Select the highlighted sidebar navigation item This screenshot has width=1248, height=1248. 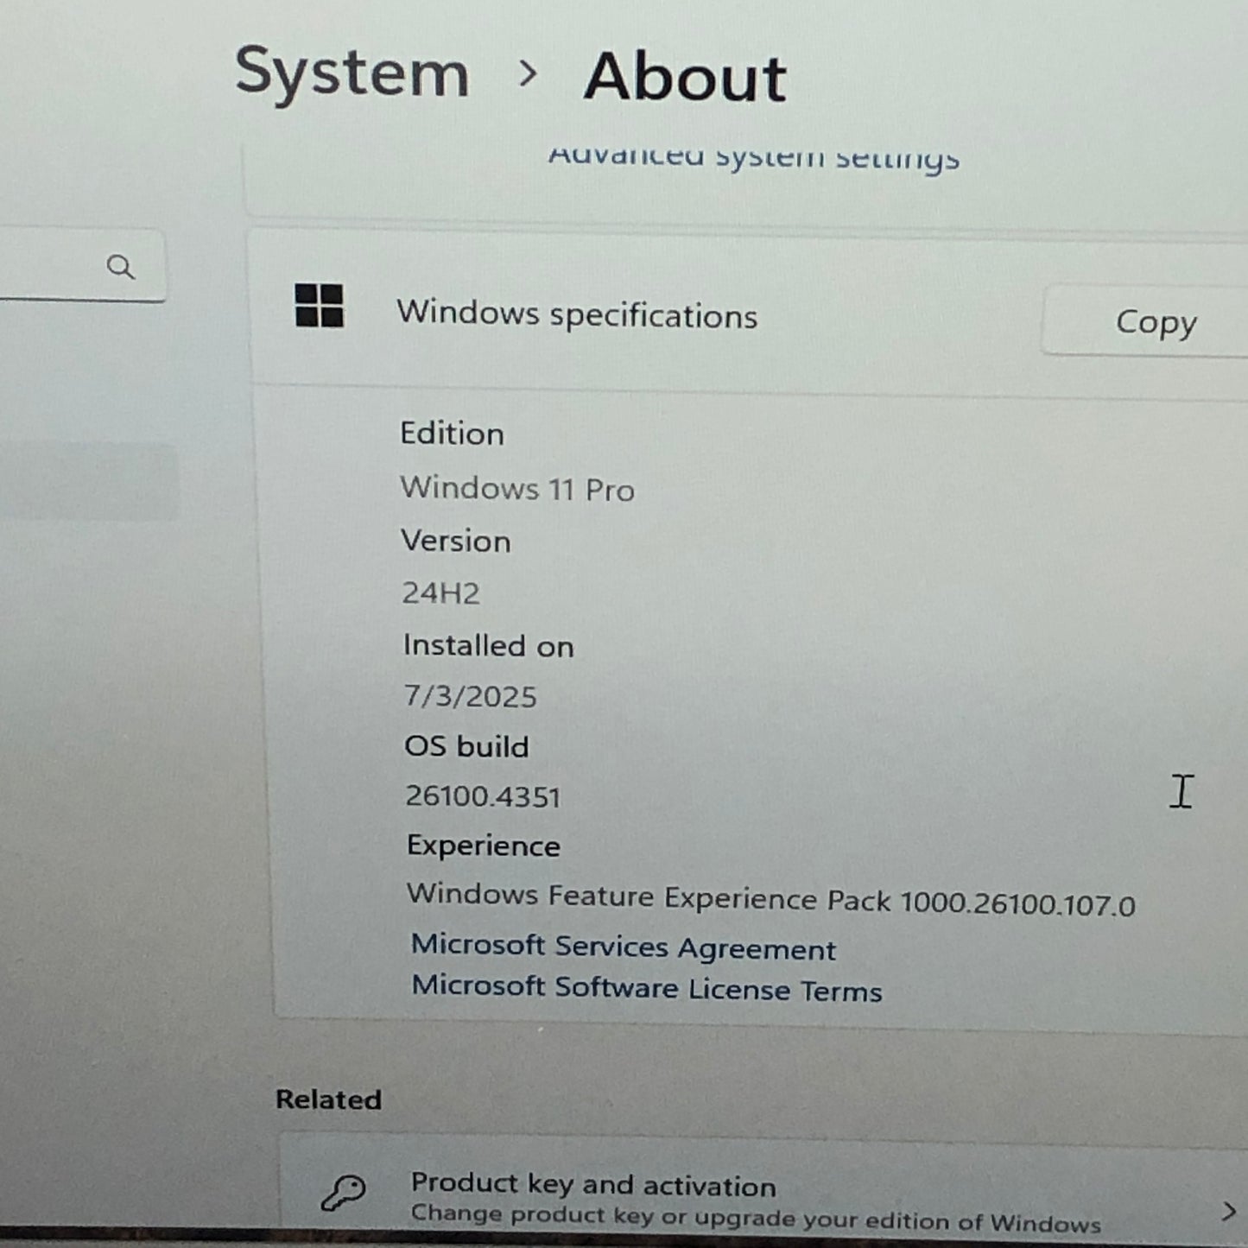point(86,482)
